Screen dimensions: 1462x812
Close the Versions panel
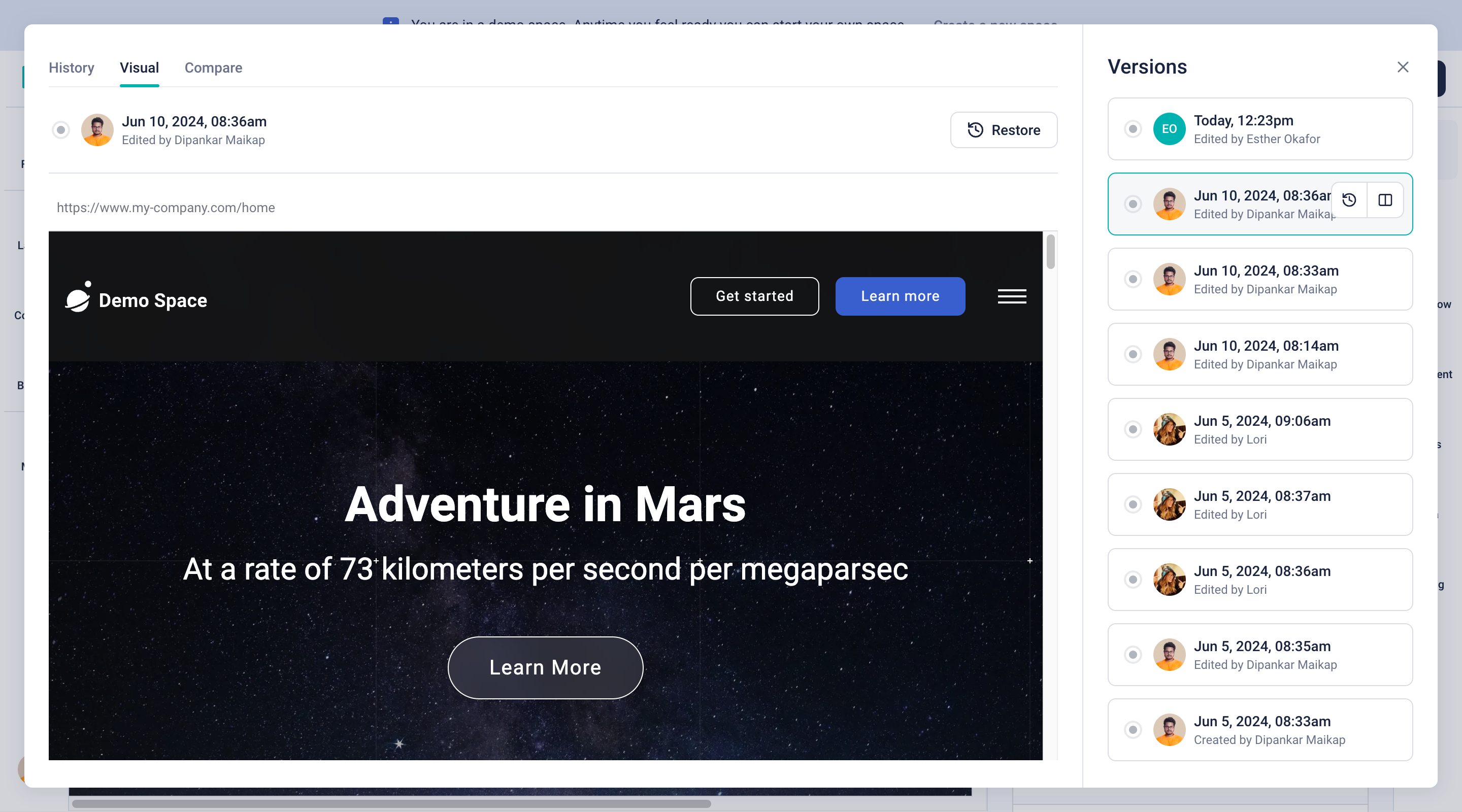1403,67
